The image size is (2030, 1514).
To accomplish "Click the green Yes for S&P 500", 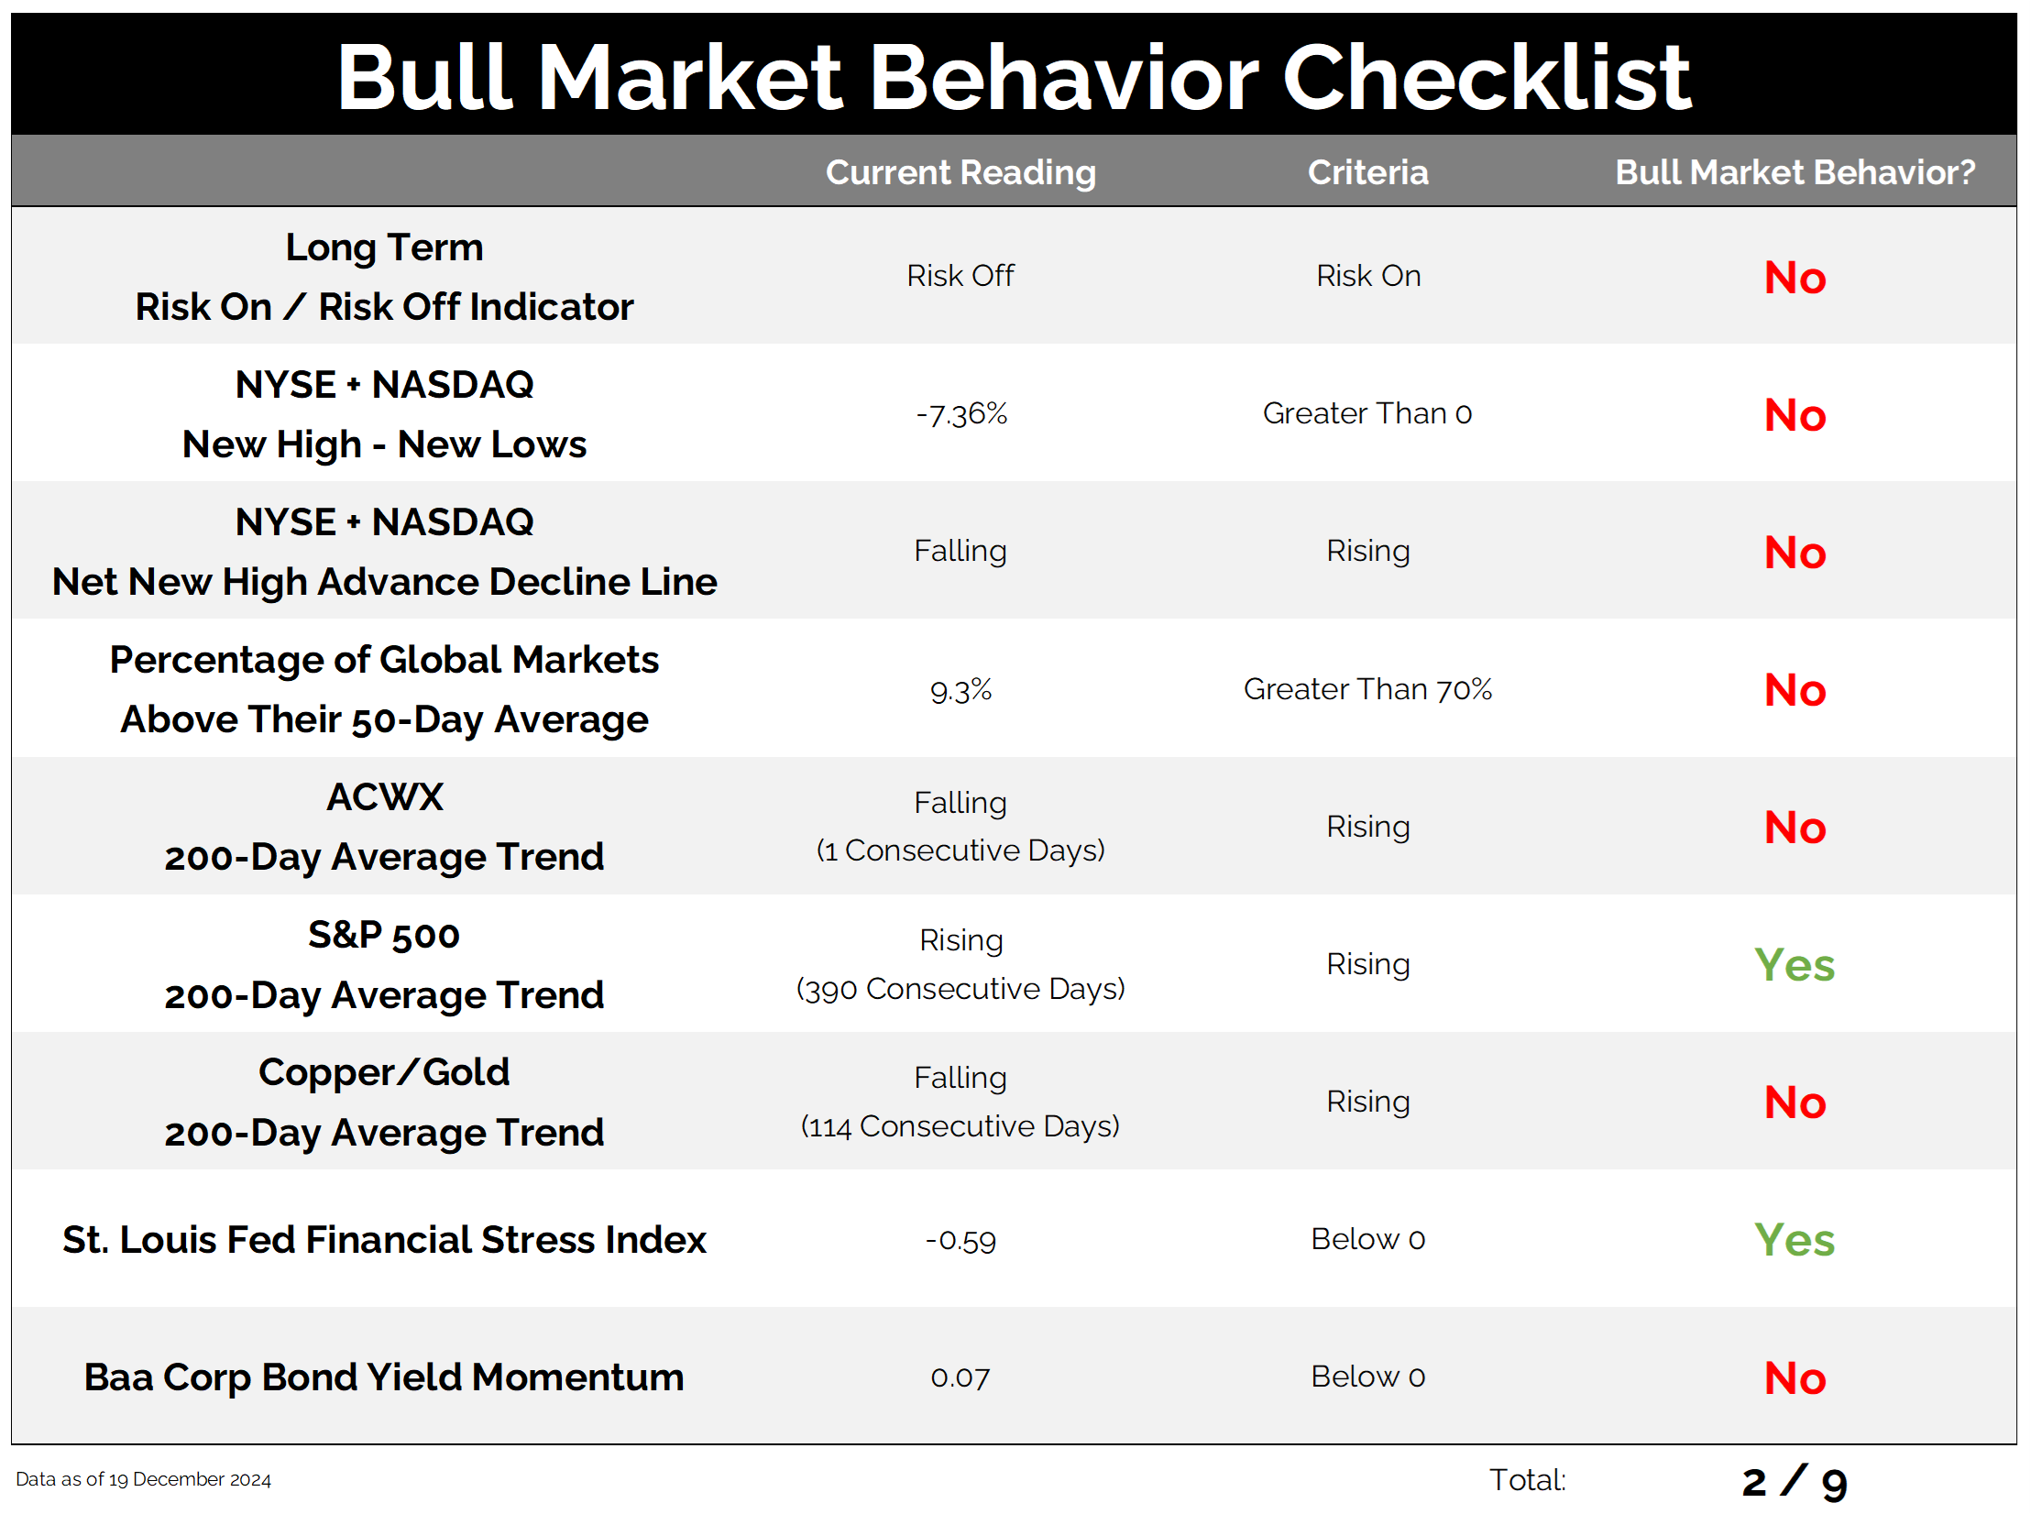I will click(x=1794, y=965).
